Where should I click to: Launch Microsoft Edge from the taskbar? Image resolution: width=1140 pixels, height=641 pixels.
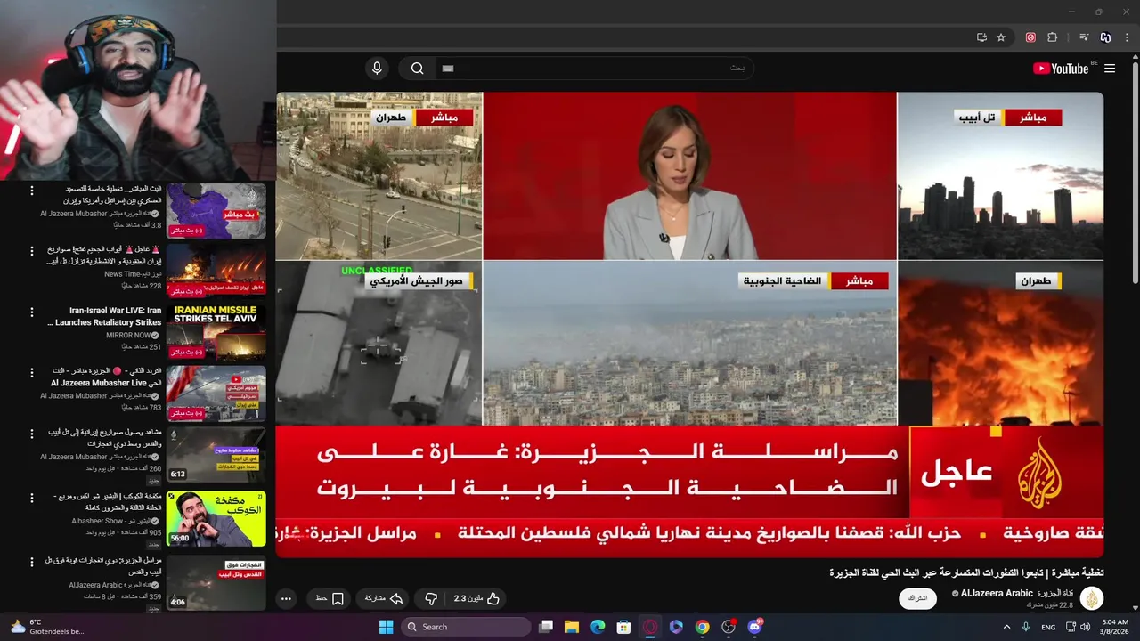tap(598, 627)
